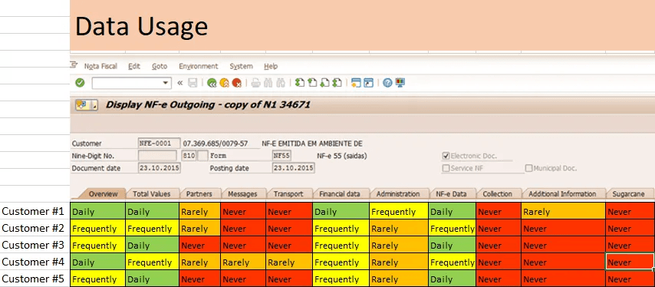
Task: Click the Previous Page icon
Action: 312,83
